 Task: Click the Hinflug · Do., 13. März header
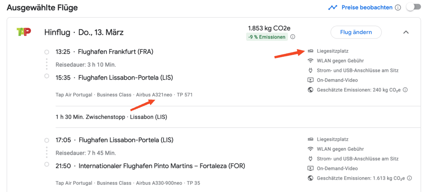point(84,32)
